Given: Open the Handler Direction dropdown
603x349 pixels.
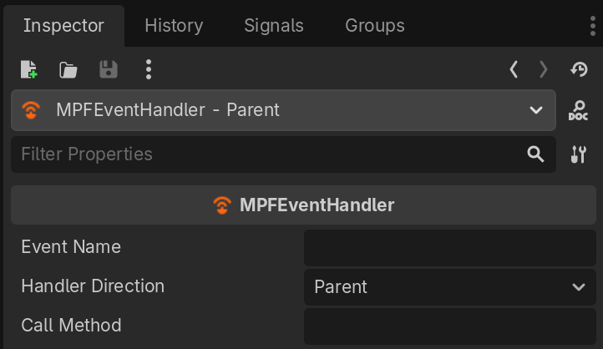Looking at the screenshot, I should [x=450, y=287].
